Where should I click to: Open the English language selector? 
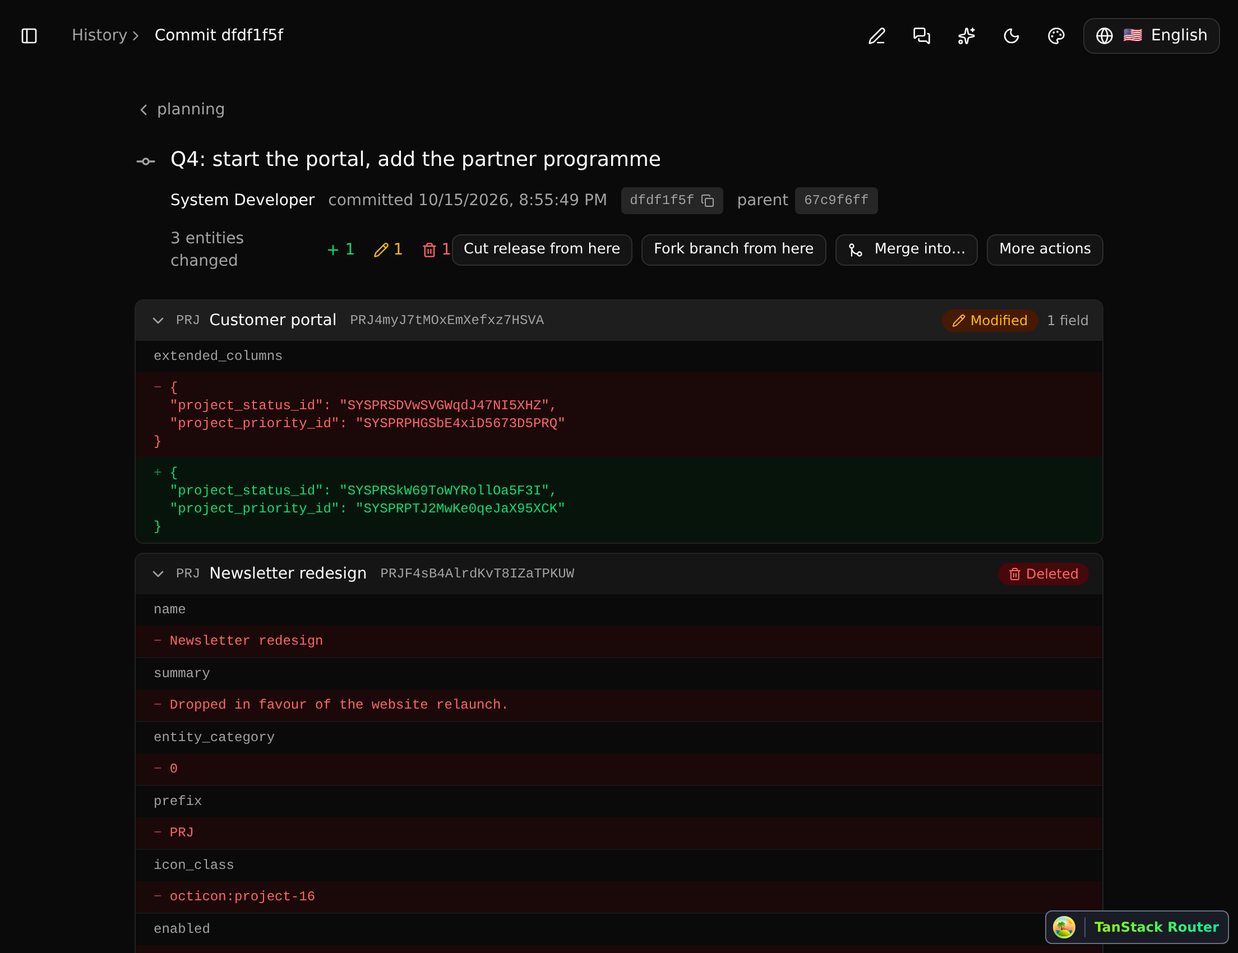(1151, 36)
